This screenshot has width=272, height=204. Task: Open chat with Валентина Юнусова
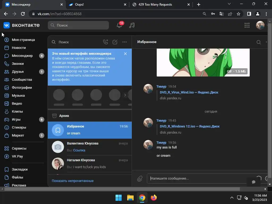pos(90,147)
